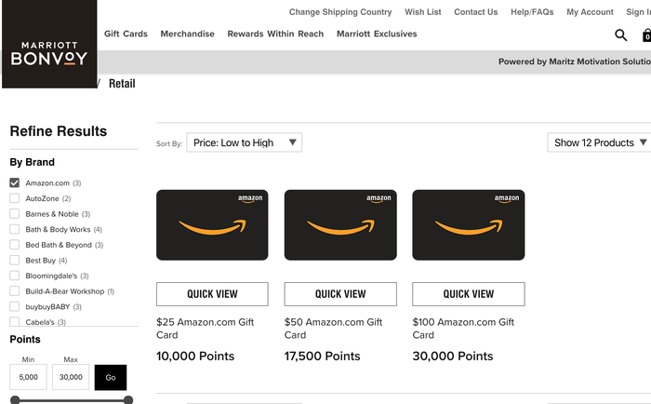Image resolution: width=651 pixels, height=404 pixels.
Task: Open the $50 Amazon gift card image
Action: pyautogui.click(x=340, y=225)
